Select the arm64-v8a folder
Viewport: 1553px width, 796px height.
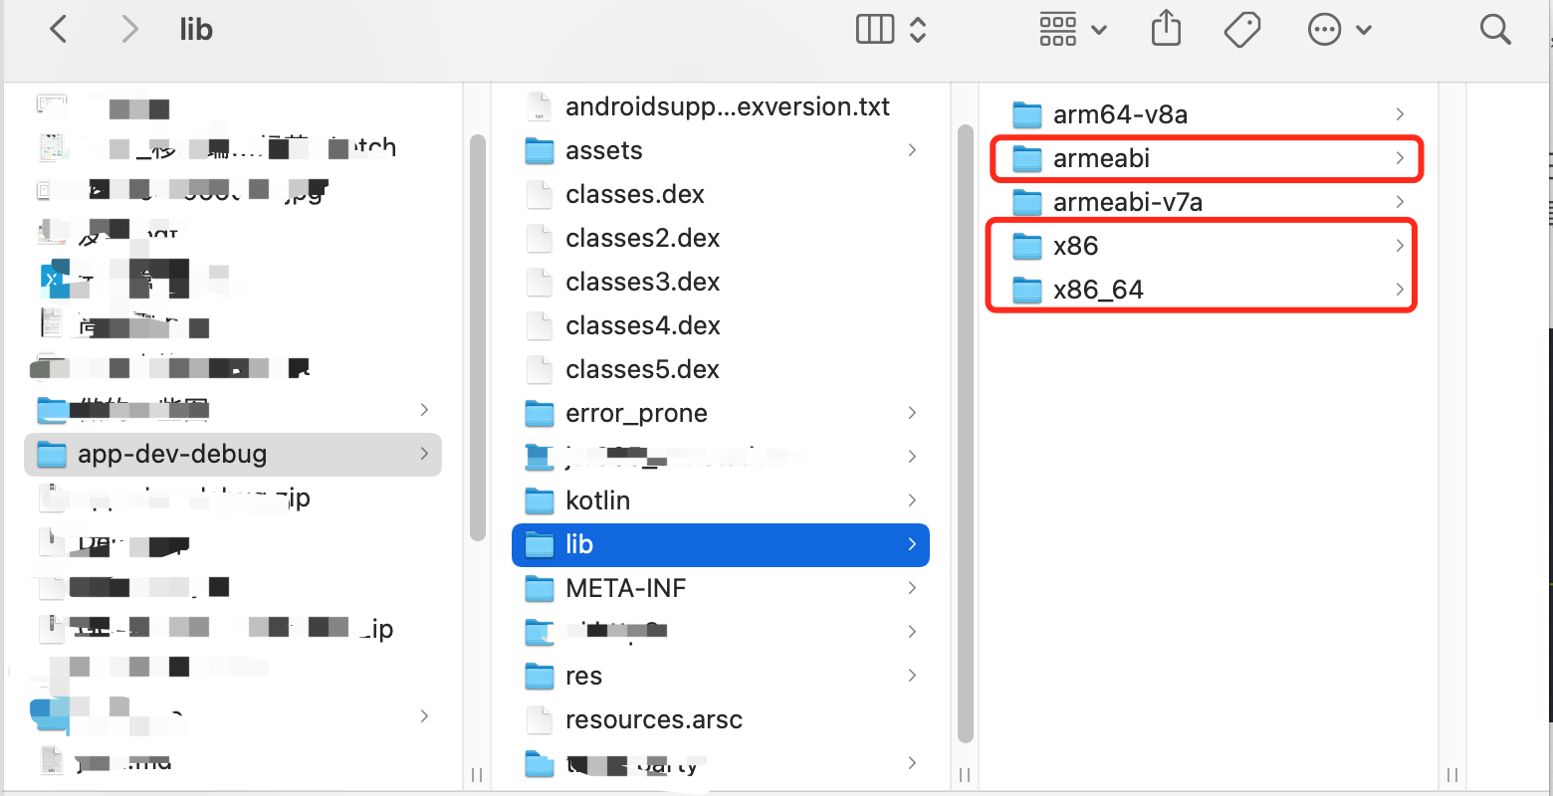pos(1121,114)
